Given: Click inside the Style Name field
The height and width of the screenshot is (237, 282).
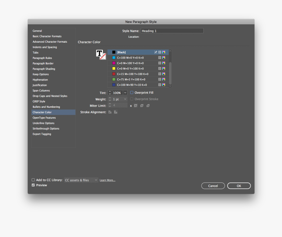Looking at the screenshot, I should pos(172,31).
